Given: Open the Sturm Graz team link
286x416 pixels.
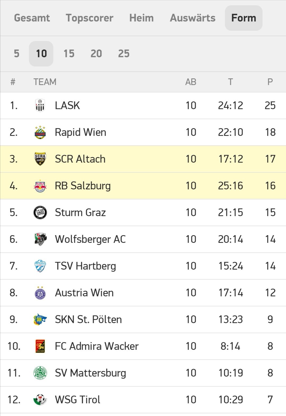Looking at the screenshot, I should 80,212.
